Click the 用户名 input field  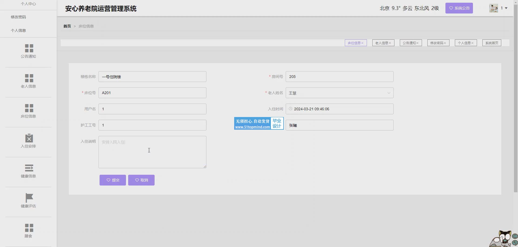point(152,109)
